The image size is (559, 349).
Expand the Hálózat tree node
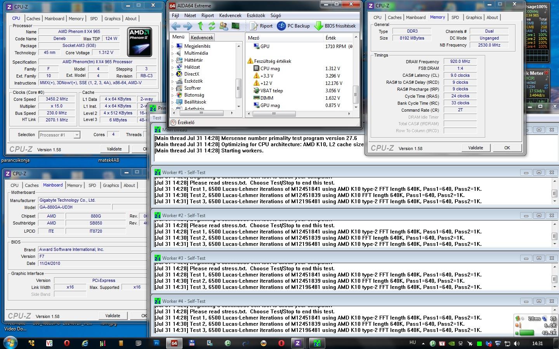click(x=173, y=67)
